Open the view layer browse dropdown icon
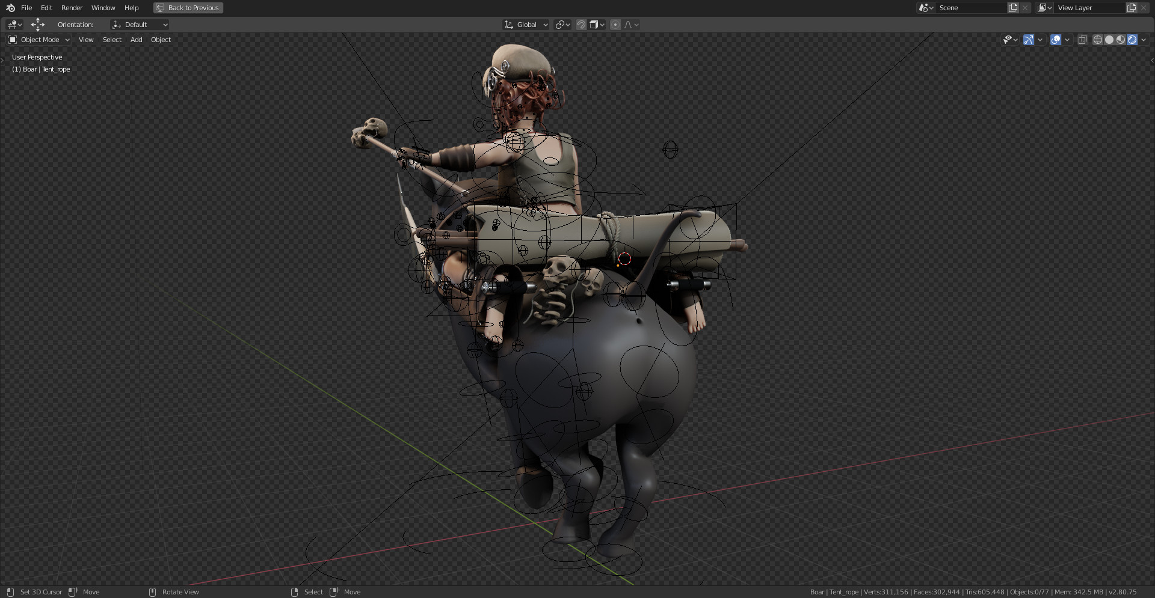This screenshot has height=598, width=1155. tap(1044, 8)
